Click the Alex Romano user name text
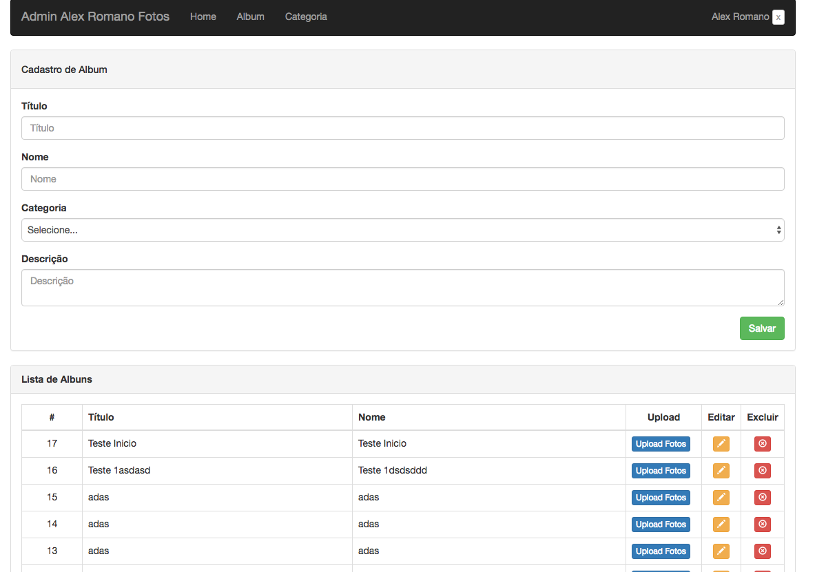Screen dimensions: 826x572 coord(740,17)
